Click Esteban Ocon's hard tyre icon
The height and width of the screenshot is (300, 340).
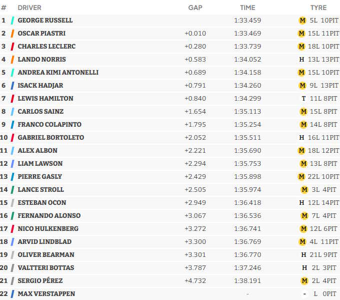[301, 203]
